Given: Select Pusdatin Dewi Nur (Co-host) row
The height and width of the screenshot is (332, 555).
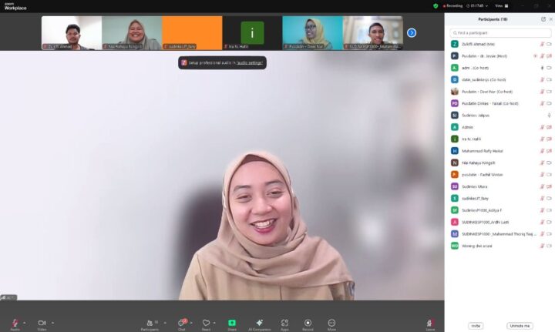Looking at the screenshot, I should point(500,92).
